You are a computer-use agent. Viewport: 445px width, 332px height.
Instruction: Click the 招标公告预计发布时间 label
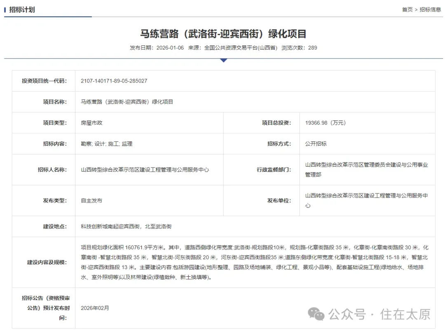coord(46,308)
